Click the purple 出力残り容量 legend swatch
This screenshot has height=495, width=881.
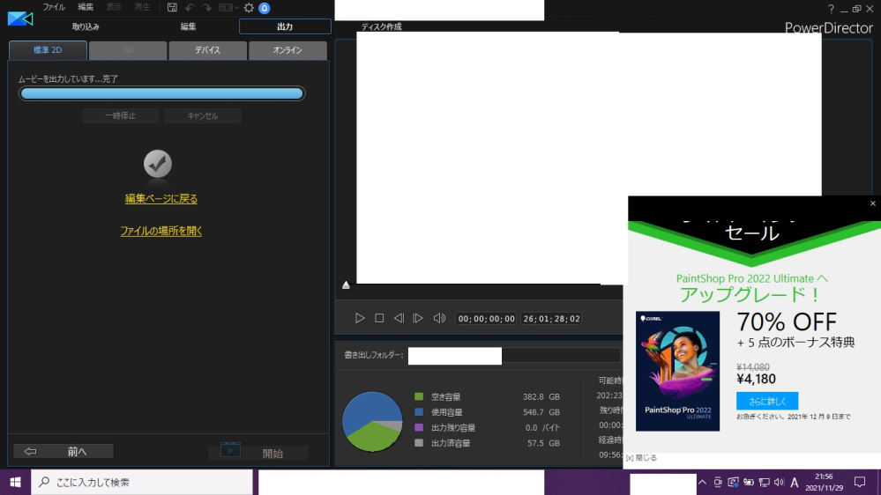point(419,427)
